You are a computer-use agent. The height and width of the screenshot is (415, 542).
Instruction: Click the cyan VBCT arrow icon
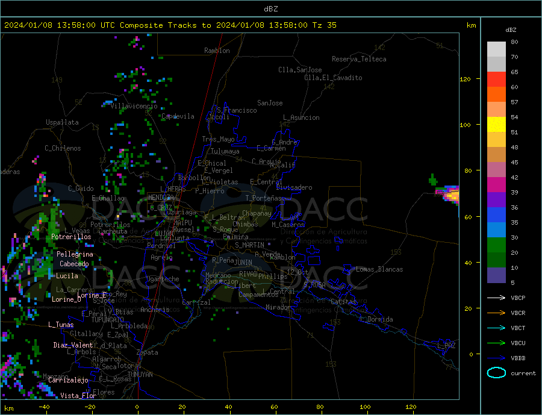[x=496, y=328]
